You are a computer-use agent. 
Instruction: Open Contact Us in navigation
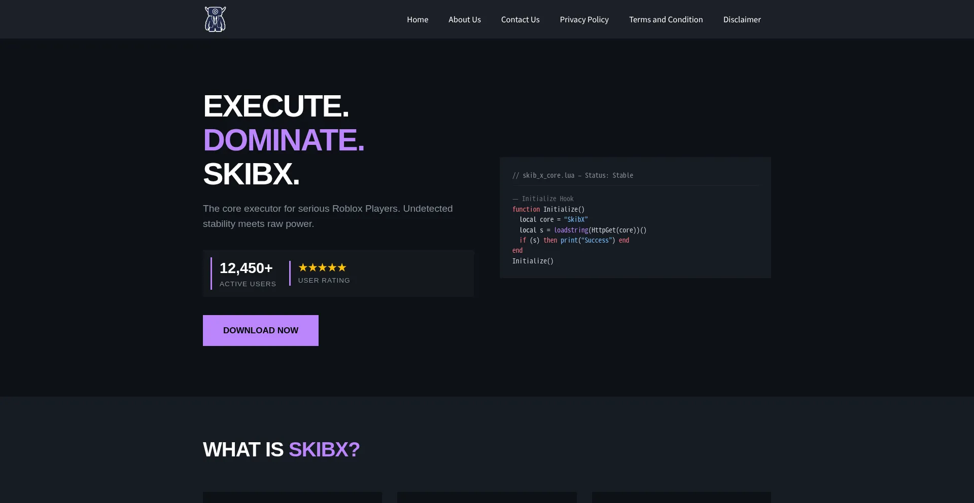520,19
